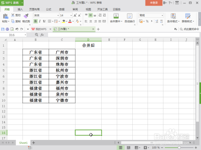This screenshot has height=150, width=201.
Task: Expand the Merge and Center dropdown arrow
Action: click(121, 21)
